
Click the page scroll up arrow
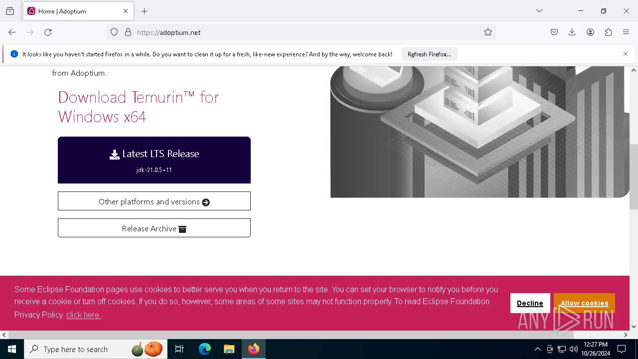tap(634, 70)
